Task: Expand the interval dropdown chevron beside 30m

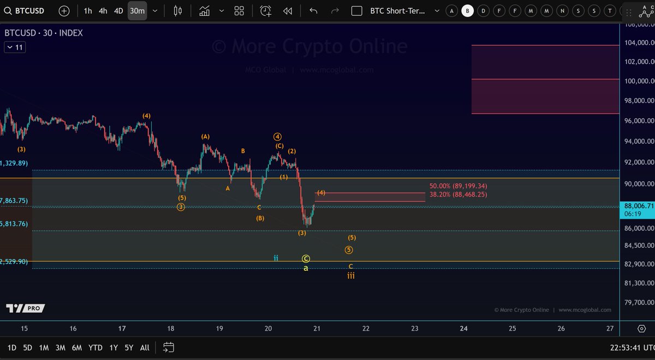Action: pyautogui.click(x=154, y=10)
